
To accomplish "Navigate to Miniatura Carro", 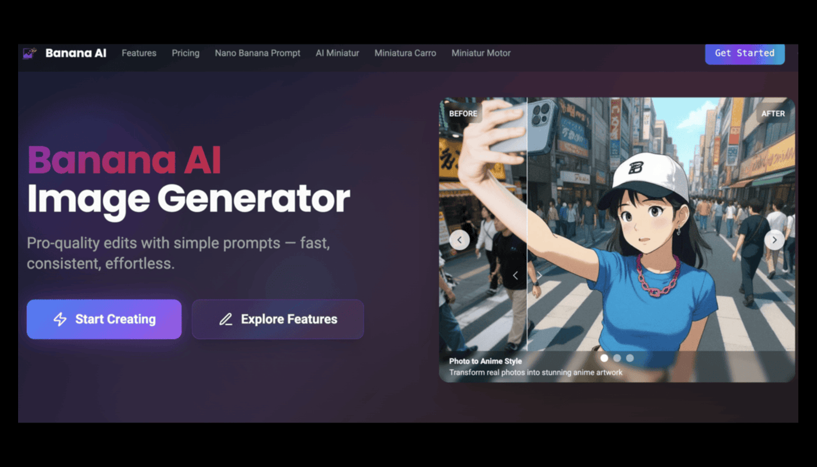I will [x=405, y=53].
